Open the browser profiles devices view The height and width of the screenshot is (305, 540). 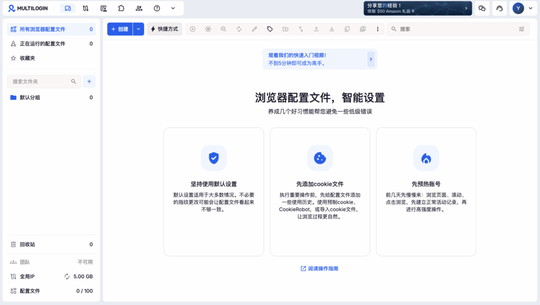coord(68,8)
